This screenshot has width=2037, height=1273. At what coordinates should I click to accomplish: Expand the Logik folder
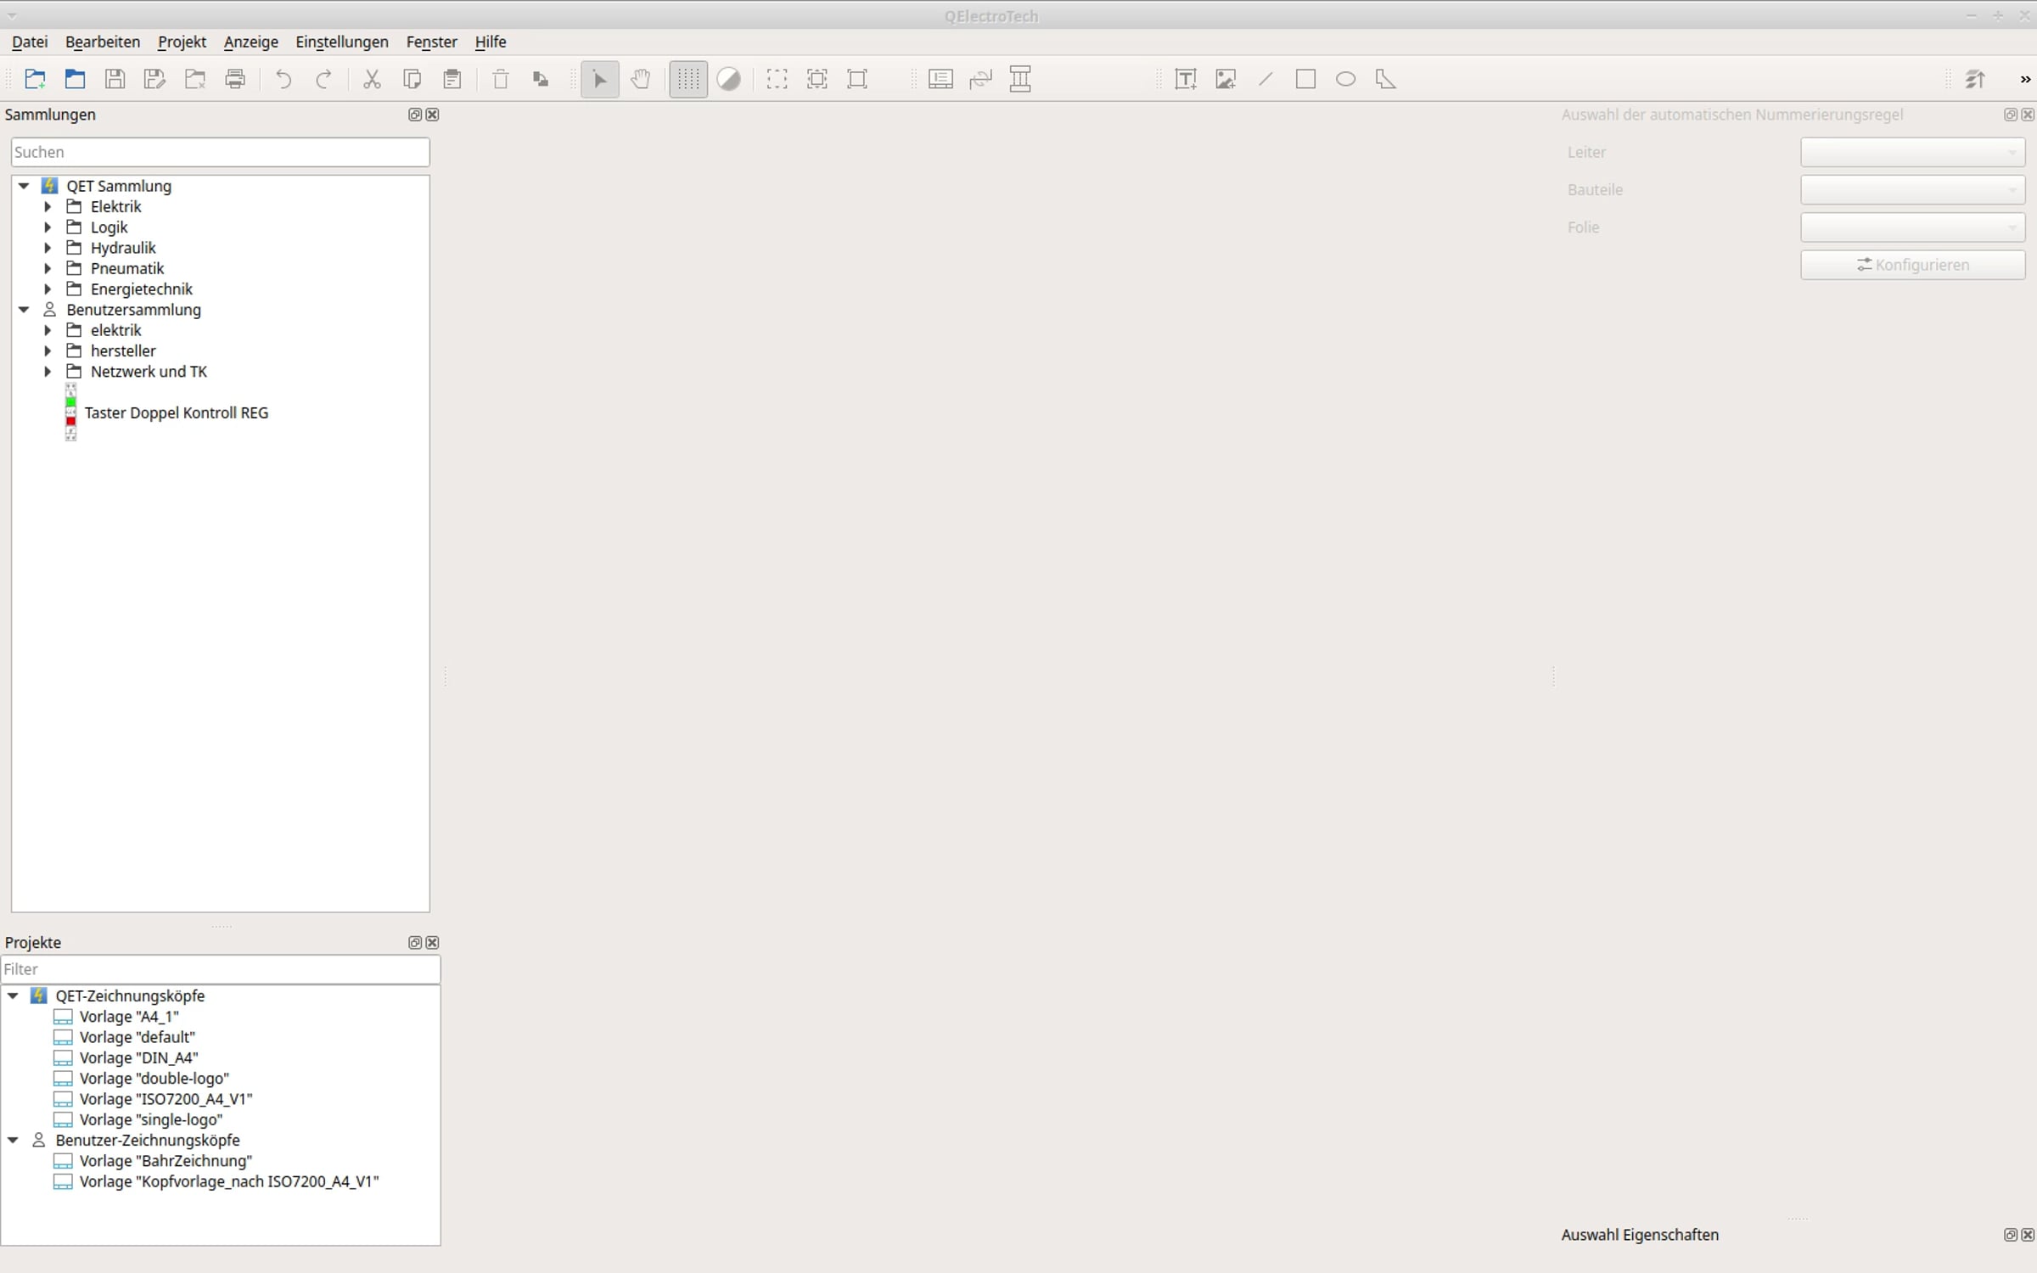pos(48,227)
